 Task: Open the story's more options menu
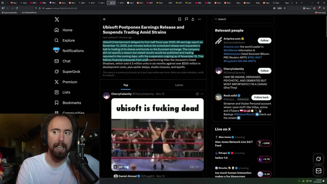point(200,19)
